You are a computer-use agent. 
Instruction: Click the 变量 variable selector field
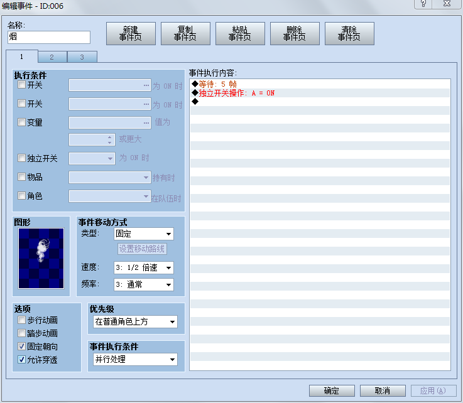[110, 123]
